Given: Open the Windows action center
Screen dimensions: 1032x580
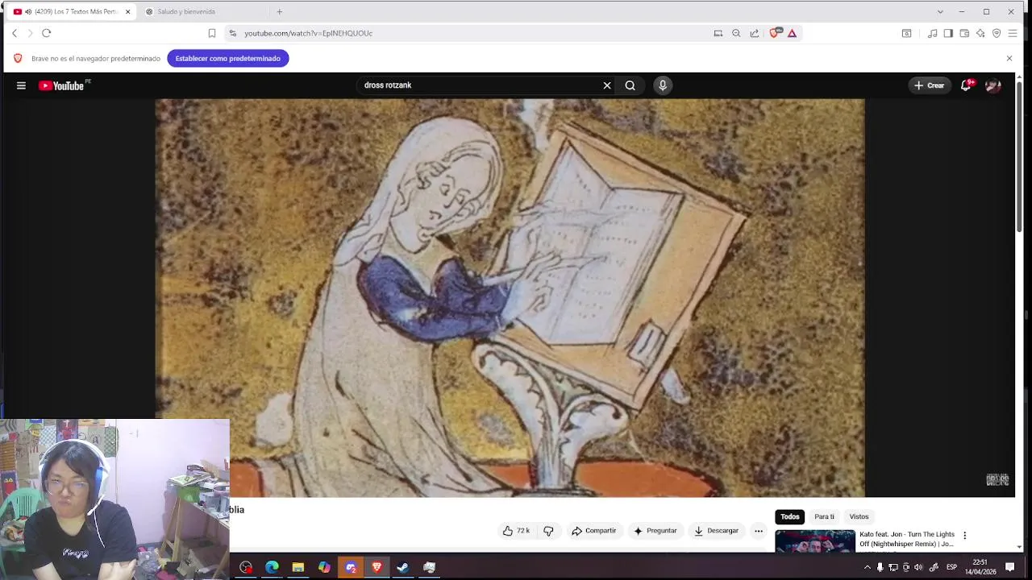Looking at the screenshot, I should [1009, 567].
